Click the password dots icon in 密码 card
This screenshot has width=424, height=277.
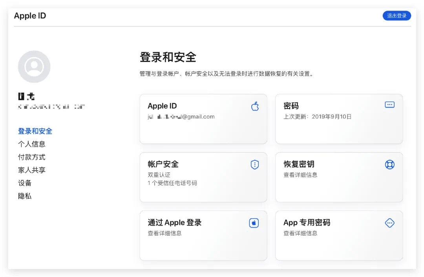(389, 105)
